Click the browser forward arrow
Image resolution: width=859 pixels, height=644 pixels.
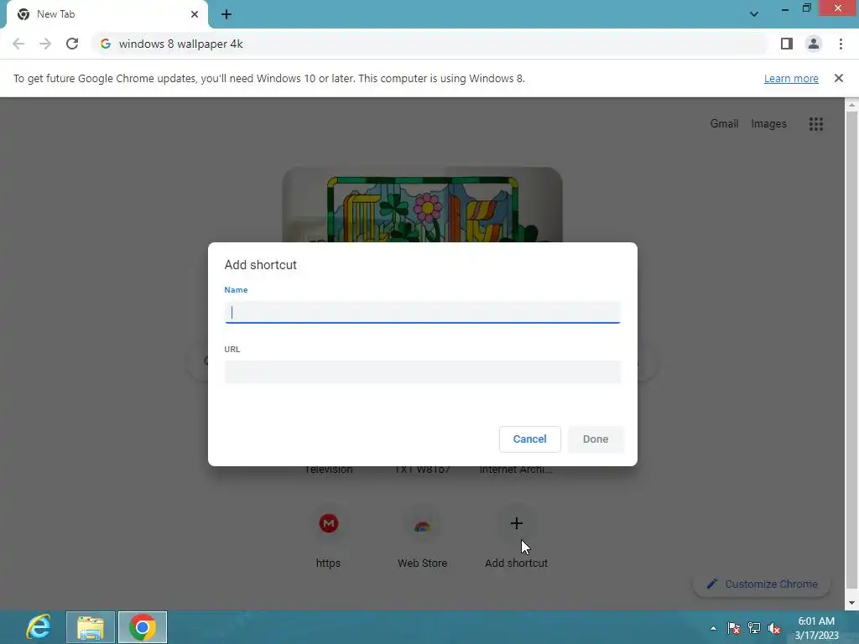[x=45, y=44]
